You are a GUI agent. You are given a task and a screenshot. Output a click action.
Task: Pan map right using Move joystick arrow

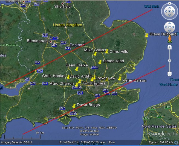(174, 27)
